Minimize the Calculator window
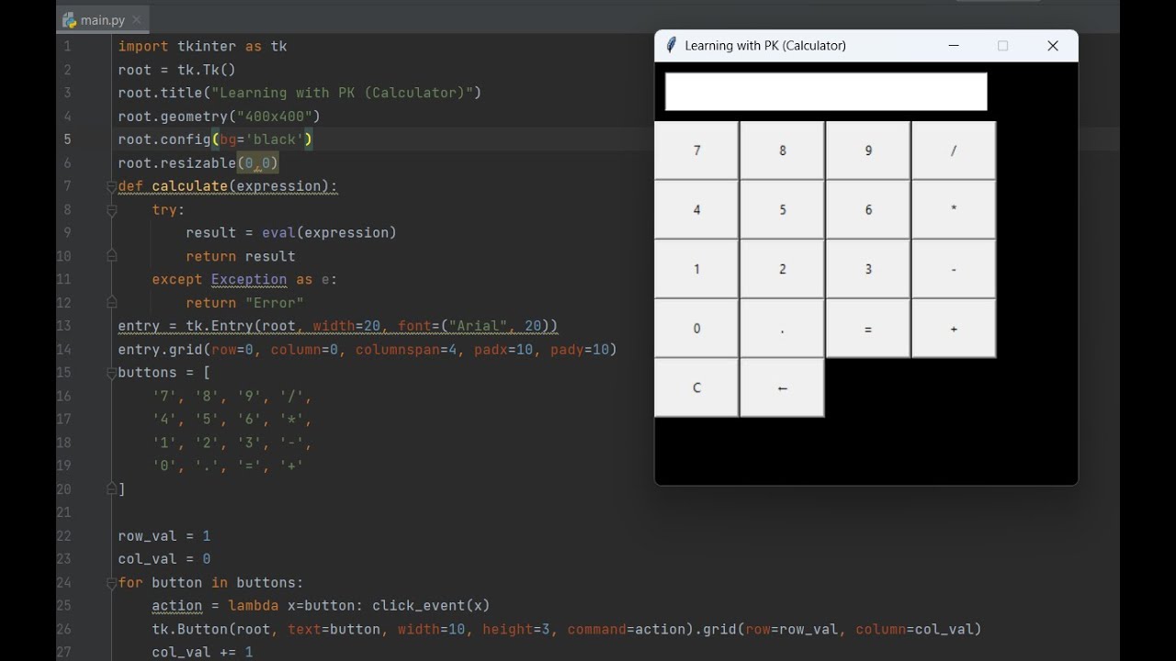 coord(954,45)
